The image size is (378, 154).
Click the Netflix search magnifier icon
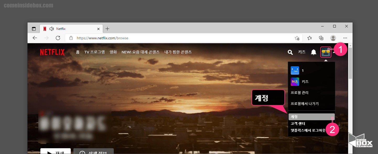(290, 52)
